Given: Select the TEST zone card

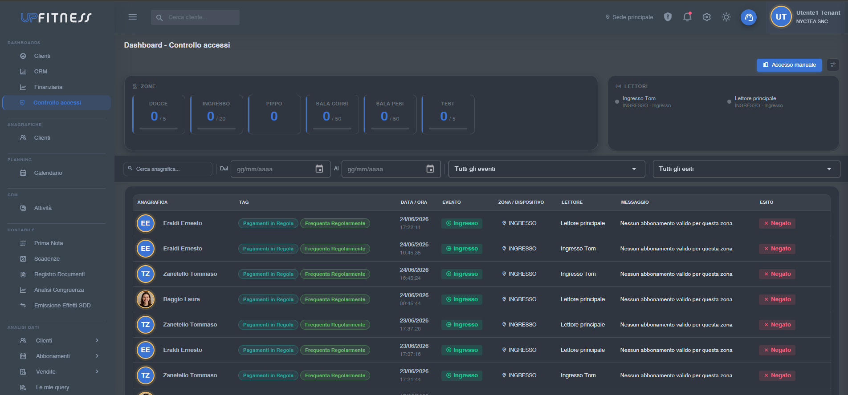Looking at the screenshot, I should click(448, 114).
